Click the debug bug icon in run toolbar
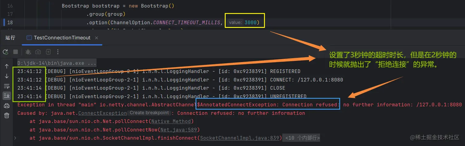This screenshot has width=465, height=146. point(28,52)
